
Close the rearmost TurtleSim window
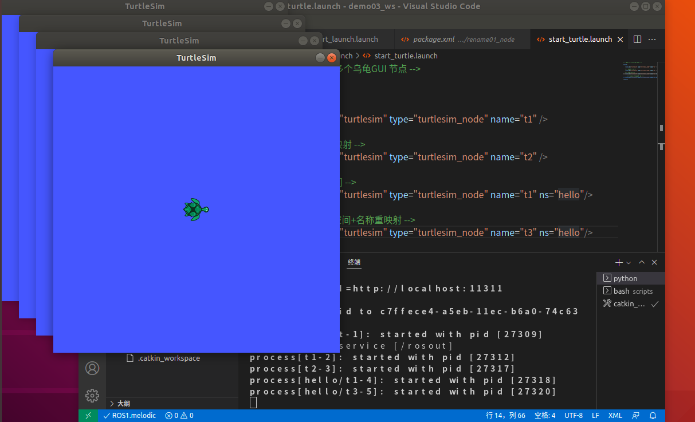click(280, 6)
